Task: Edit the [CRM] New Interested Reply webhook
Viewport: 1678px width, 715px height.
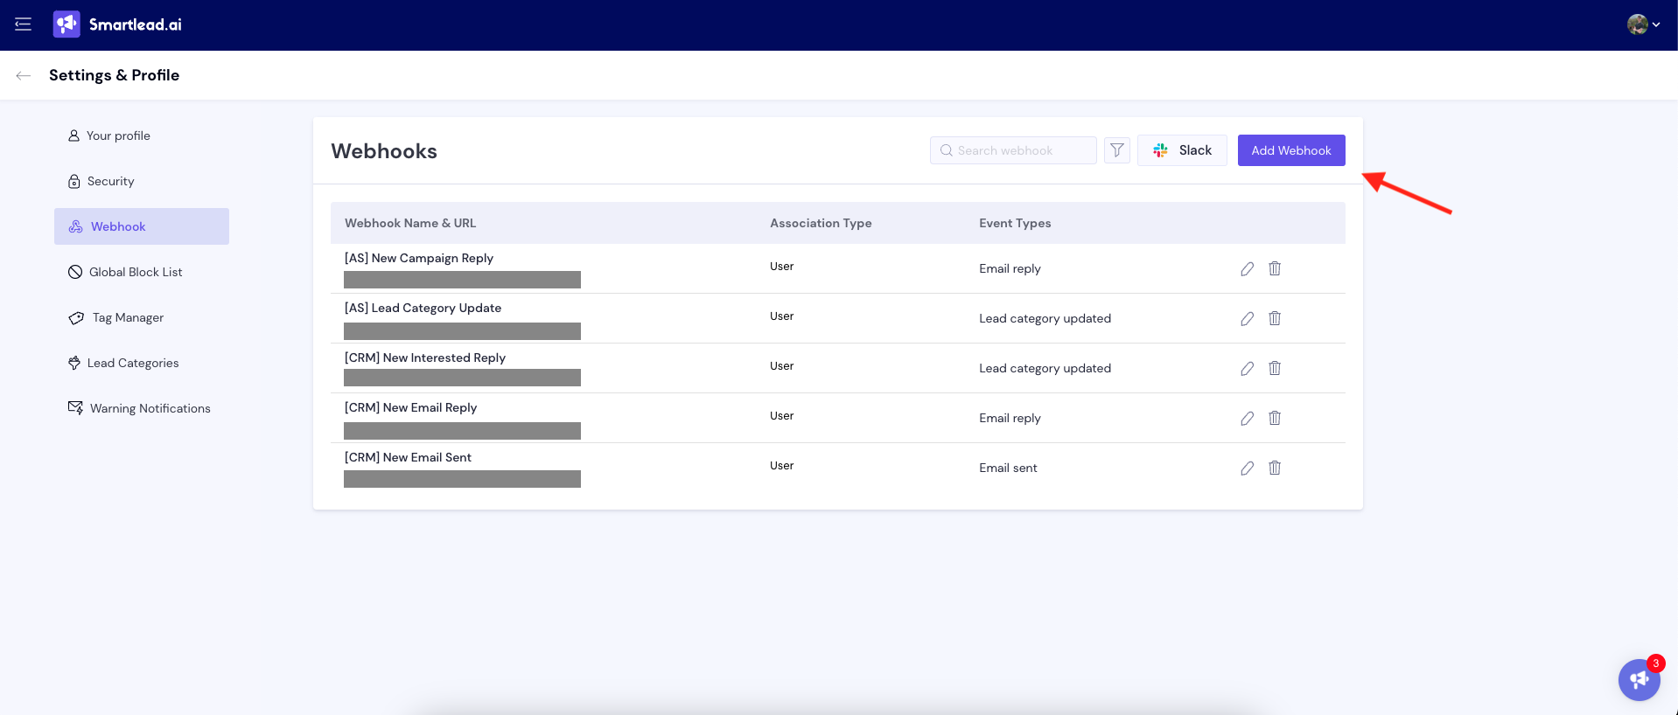Action: pyautogui.click(x=1247, y=369)
